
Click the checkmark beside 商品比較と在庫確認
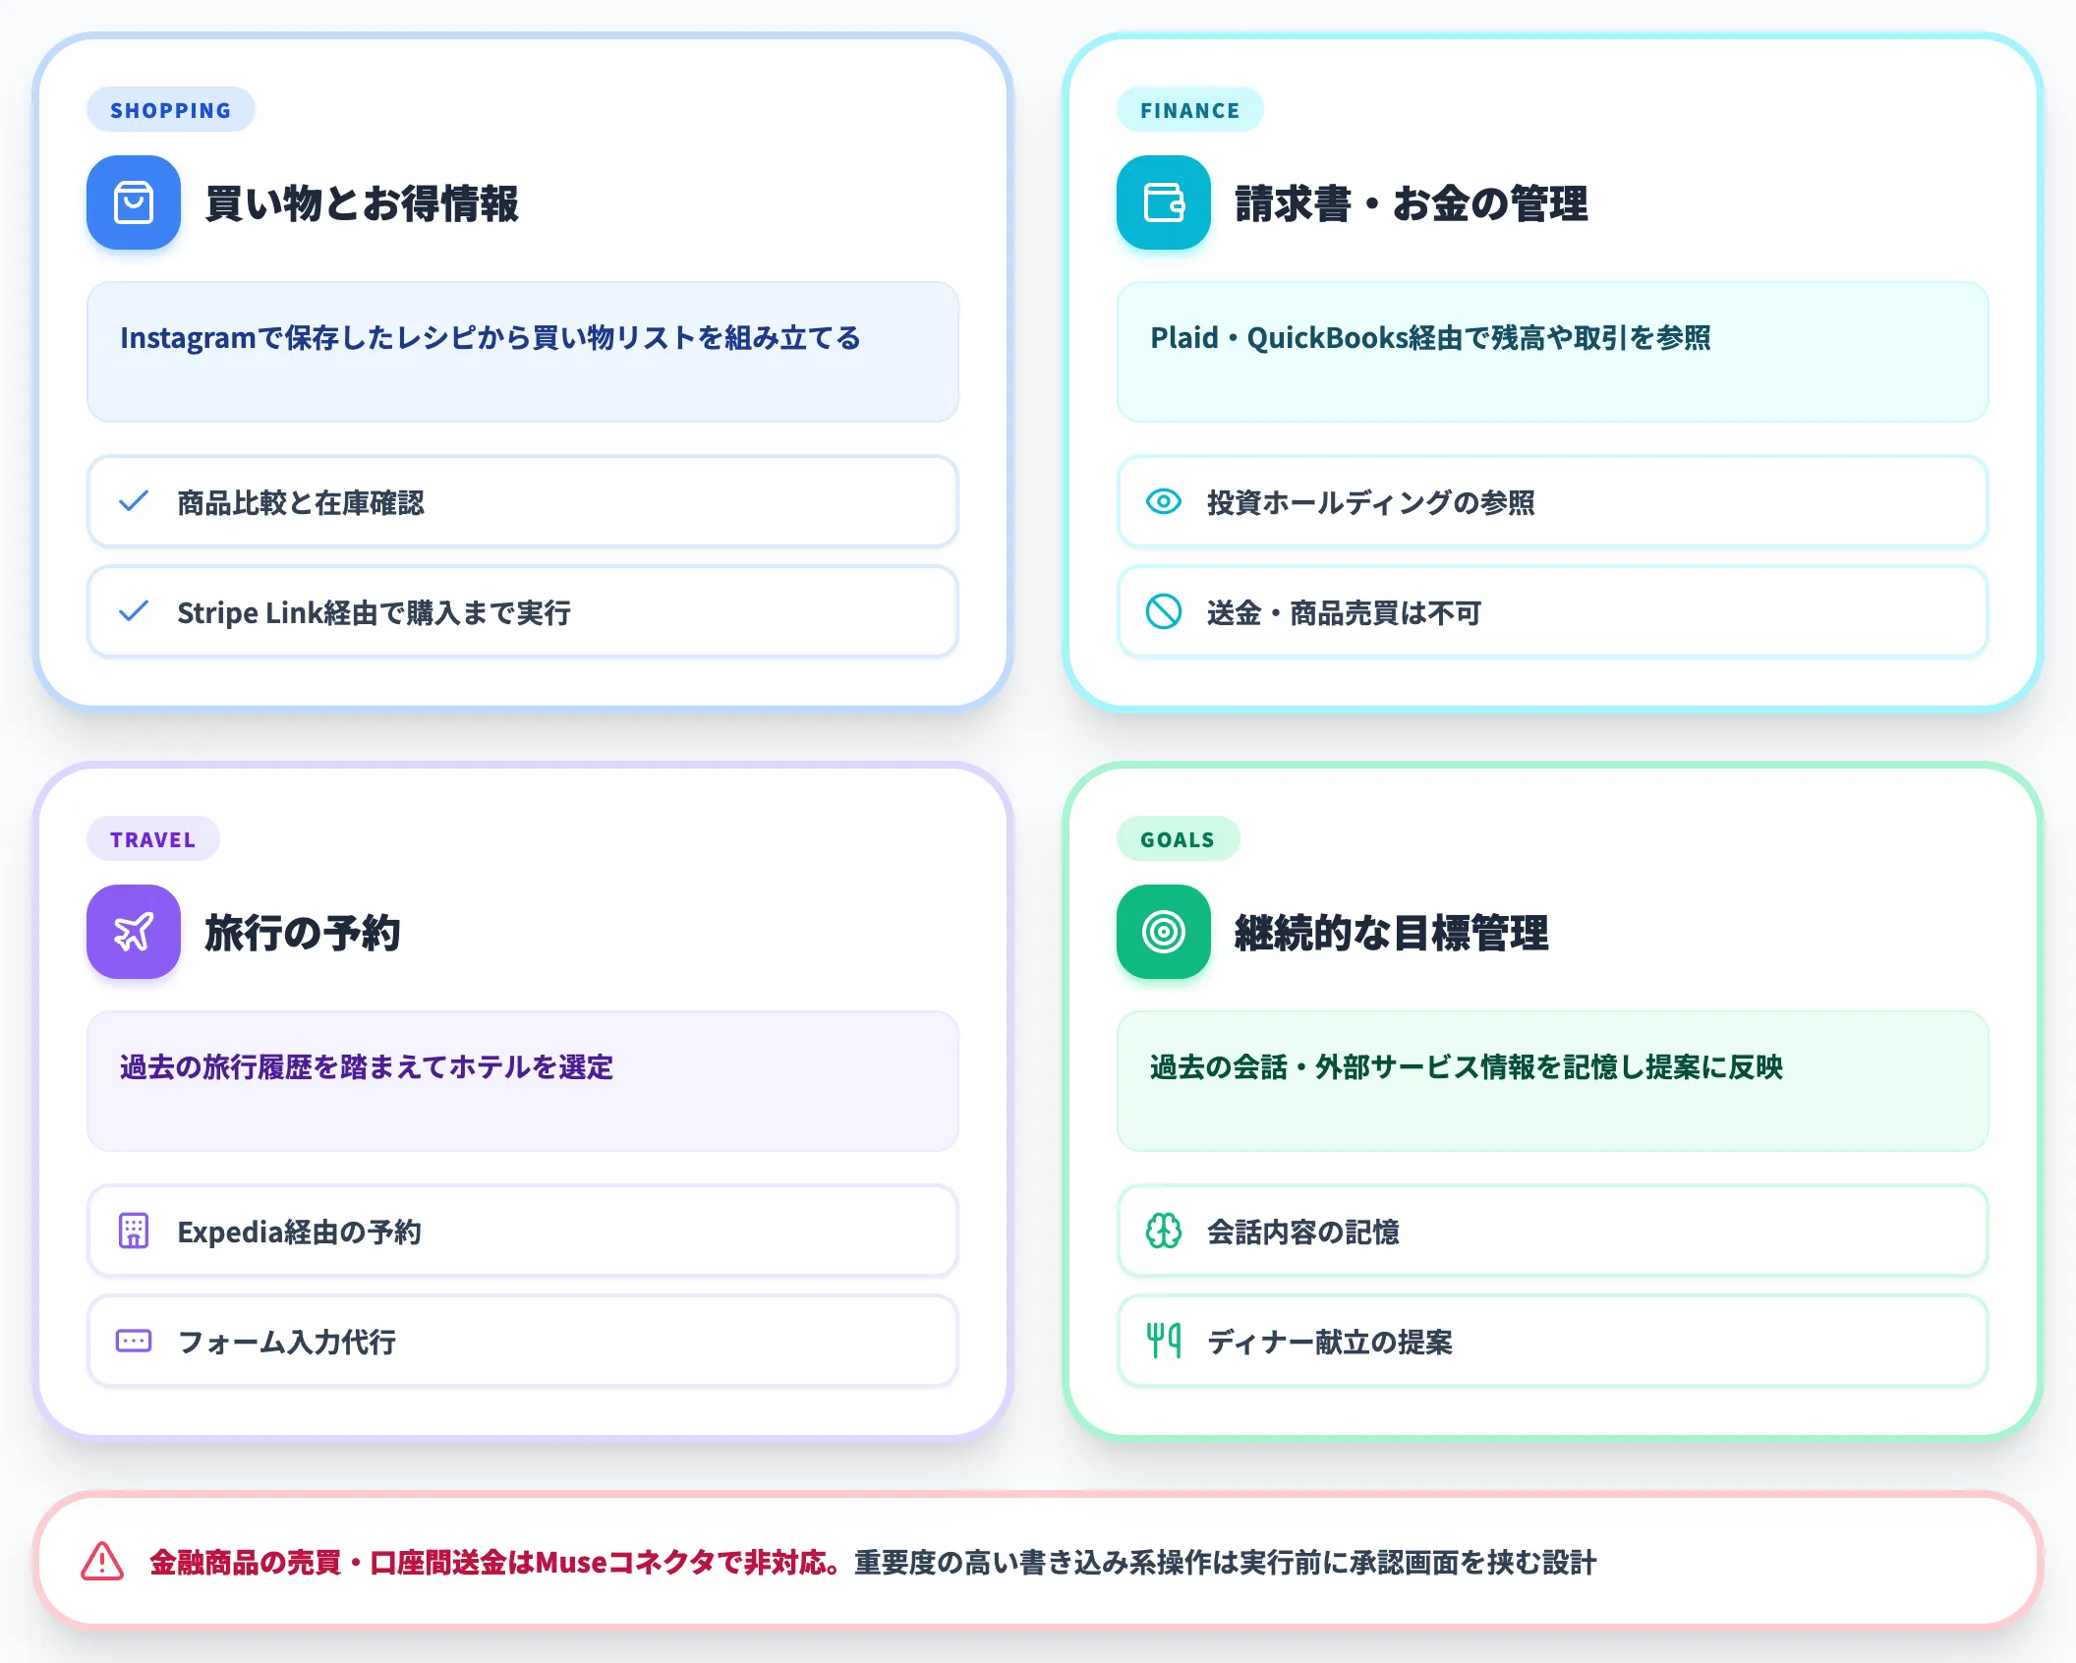coord(134,501)
